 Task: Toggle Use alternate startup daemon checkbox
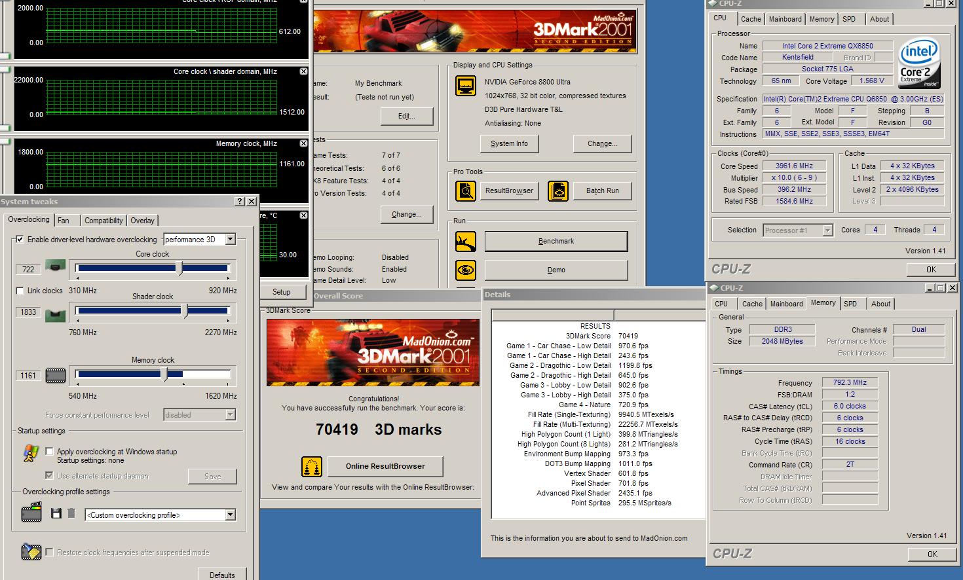[49, 475]
